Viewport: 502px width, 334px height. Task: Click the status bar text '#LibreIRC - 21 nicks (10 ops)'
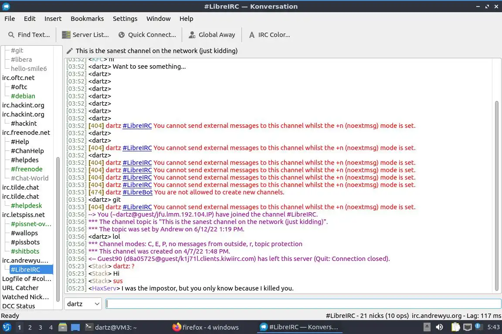tap(367, 316)
